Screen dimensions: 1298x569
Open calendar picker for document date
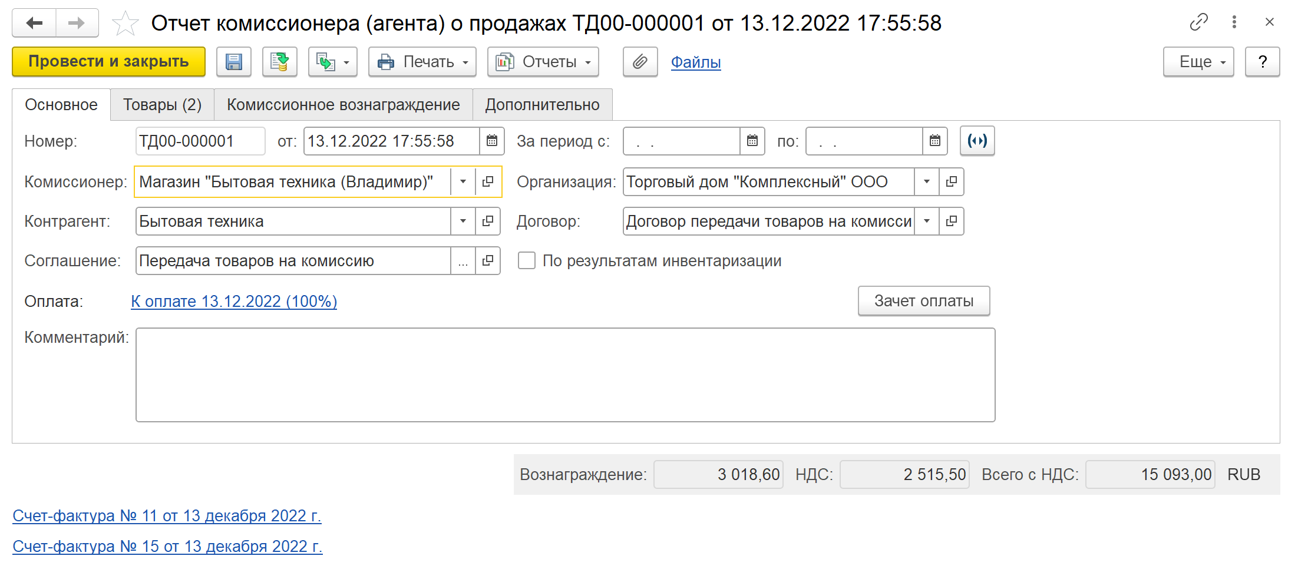pyautogui.click(x=492, y=141)
